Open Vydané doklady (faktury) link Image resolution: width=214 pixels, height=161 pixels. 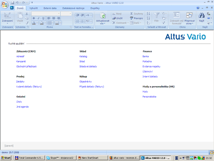[x=29, y=87]
